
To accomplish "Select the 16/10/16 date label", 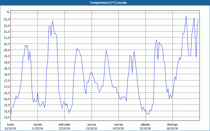I will 172,128.
